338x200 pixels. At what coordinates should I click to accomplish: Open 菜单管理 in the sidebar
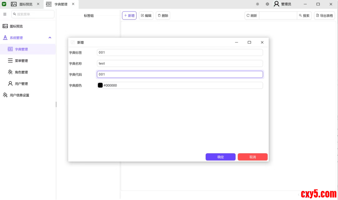pyautogui.click(x=21, y=61)
